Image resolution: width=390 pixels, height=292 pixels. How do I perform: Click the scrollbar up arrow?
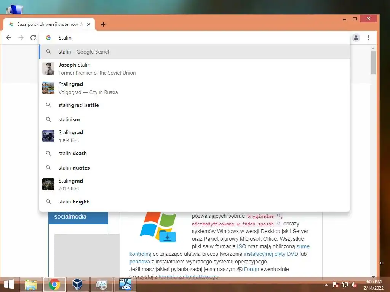(x=373, y=48)
